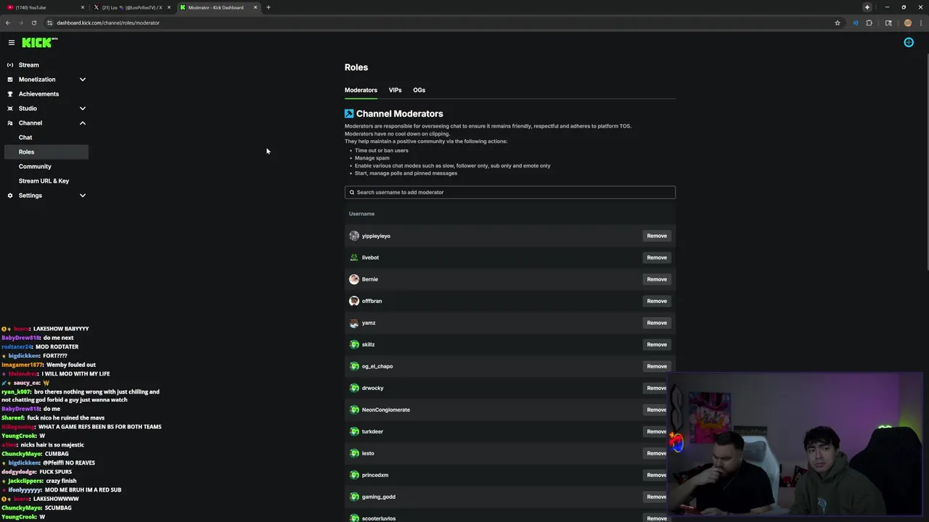This screenshot has height=522, width=929.
Task: Open a new browser tab
Action: tap(269, 7)
